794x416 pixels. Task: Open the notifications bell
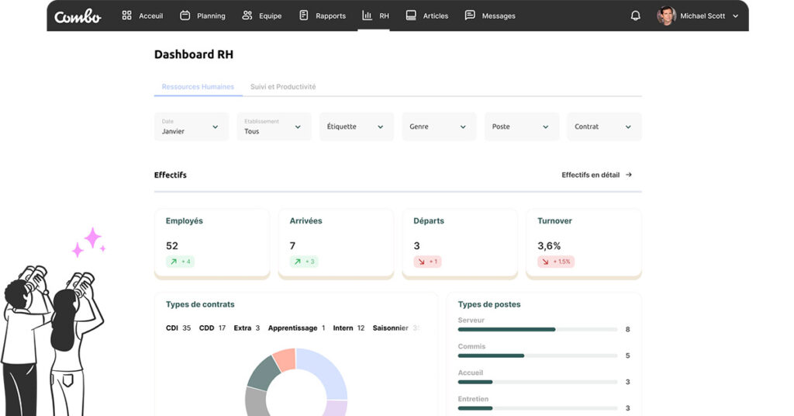[636, 16]
